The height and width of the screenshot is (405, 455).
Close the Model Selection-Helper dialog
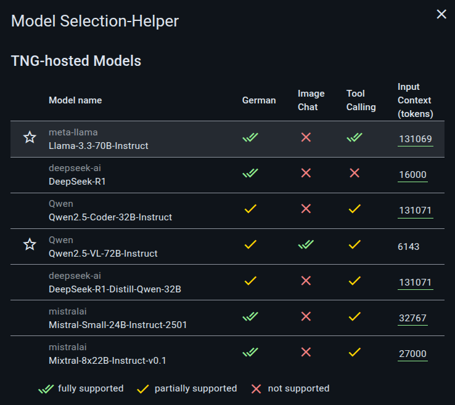[441, 14]
